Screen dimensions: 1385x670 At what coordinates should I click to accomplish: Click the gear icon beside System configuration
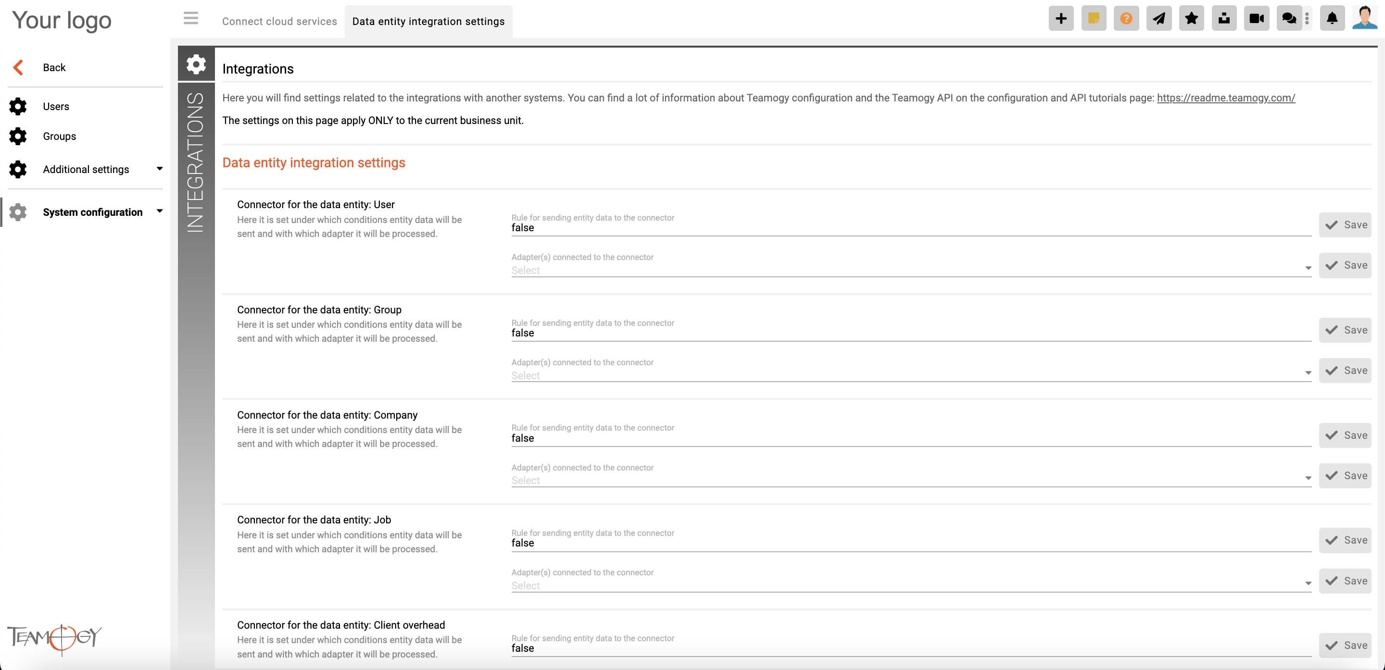click(x=18, y=212)
